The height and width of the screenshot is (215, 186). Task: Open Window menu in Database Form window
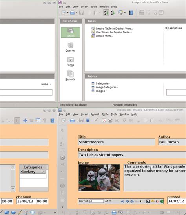[x=124, y=114]
